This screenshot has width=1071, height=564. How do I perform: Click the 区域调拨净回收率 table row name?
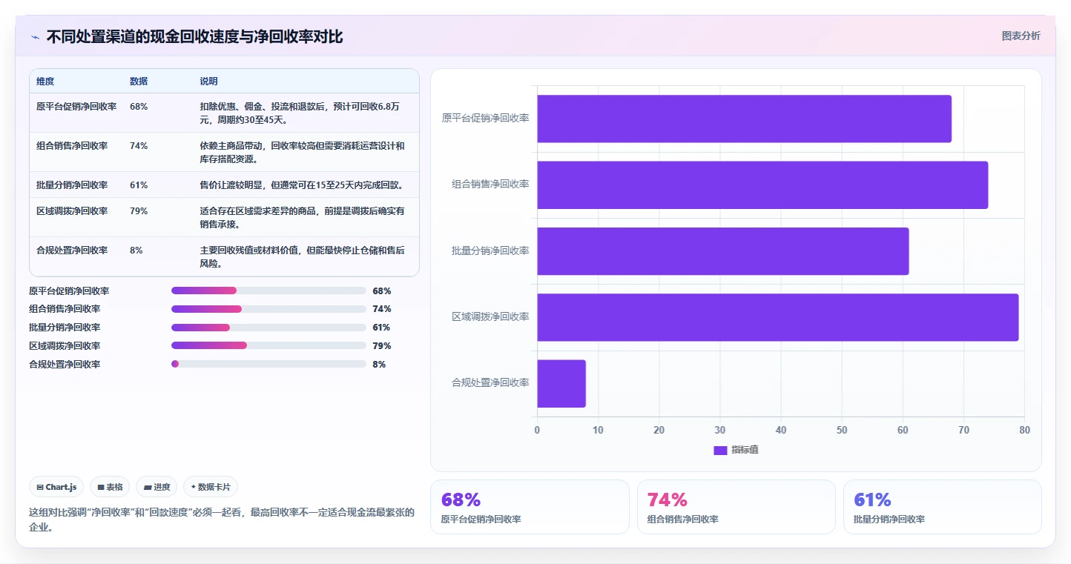tap(72, 211)
